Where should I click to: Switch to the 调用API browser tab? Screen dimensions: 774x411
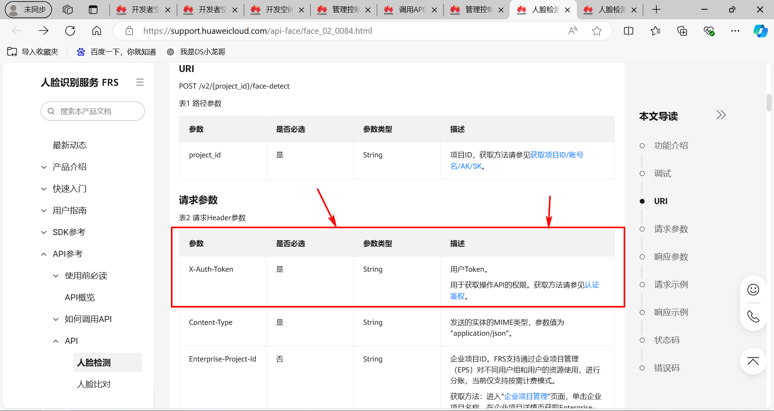(x=411, y=10)
